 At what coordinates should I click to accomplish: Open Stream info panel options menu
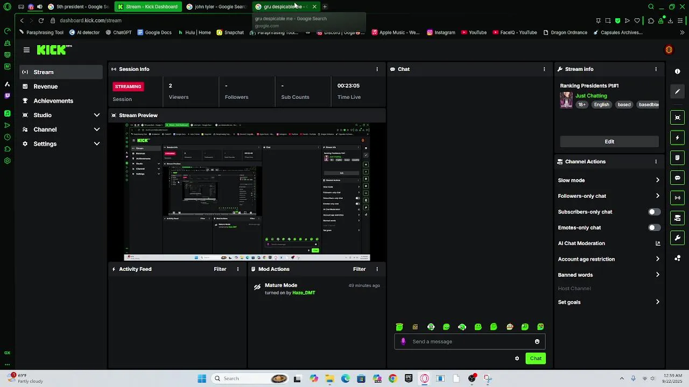[656, 69]
